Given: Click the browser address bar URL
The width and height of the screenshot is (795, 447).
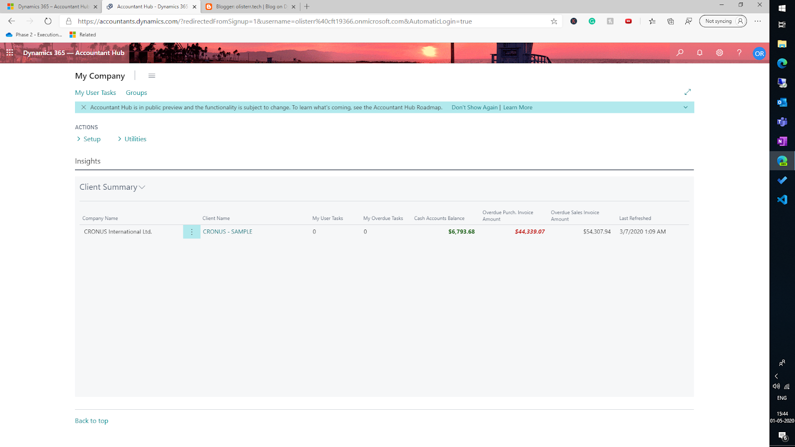Looking at the screenshot, I should 275,21.
